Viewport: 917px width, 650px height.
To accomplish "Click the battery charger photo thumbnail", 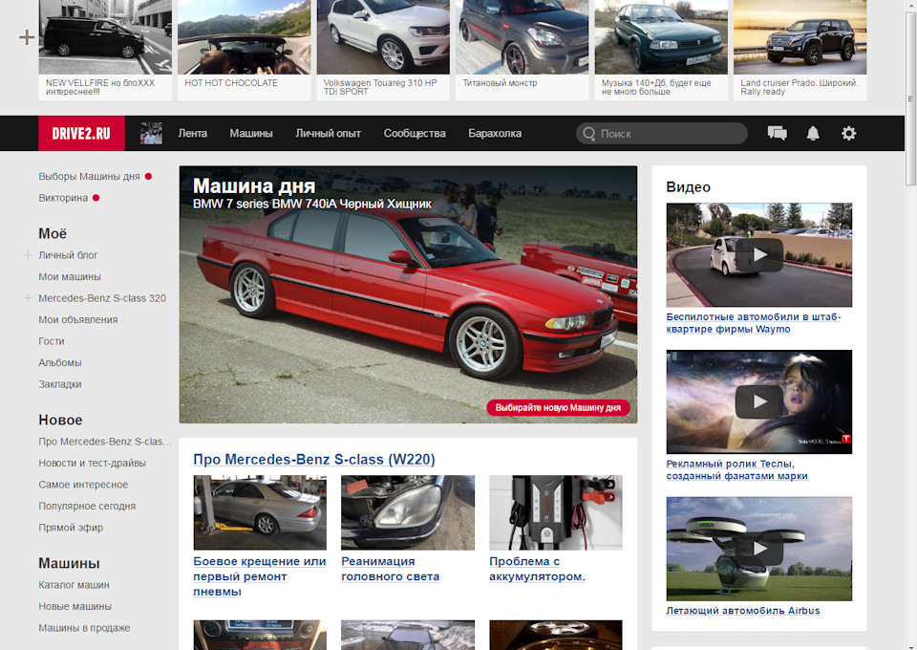I will point(556,512).
